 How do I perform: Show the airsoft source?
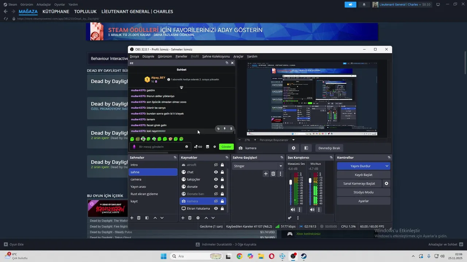pyautogui.click(x=216, y=165)
